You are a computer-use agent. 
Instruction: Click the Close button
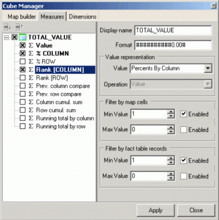click(196, 210)
